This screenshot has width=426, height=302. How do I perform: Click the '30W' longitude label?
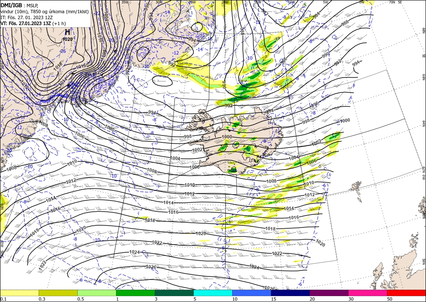pyautogui.click(x=159, y=2)
